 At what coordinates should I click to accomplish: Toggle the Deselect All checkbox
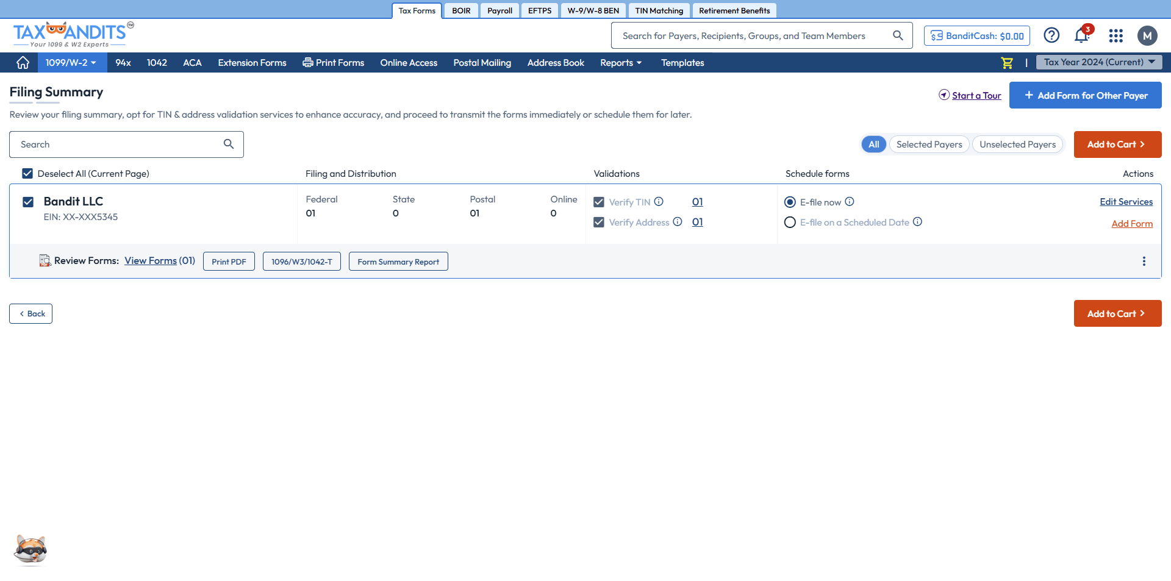27,174
